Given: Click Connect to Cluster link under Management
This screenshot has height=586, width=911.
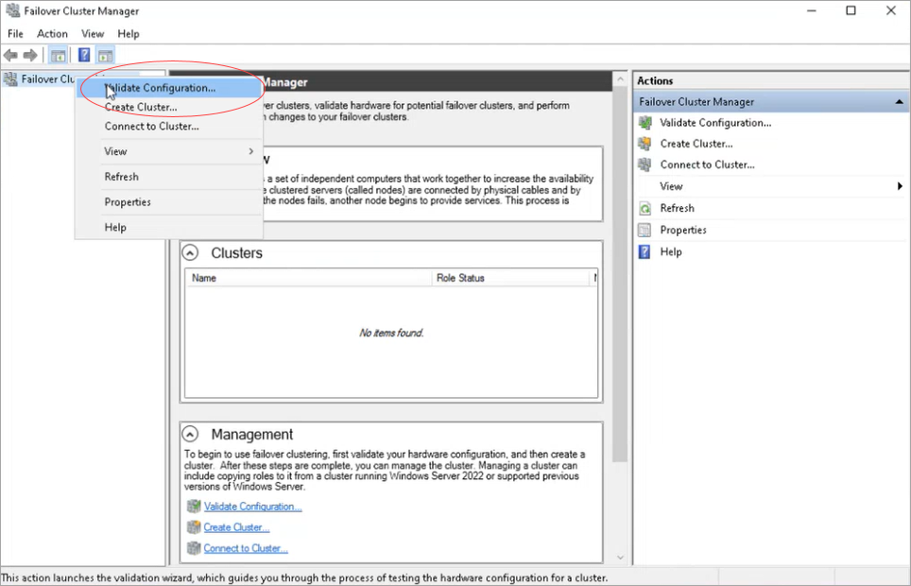Looking at the screenshot, I should click(246, 548).
